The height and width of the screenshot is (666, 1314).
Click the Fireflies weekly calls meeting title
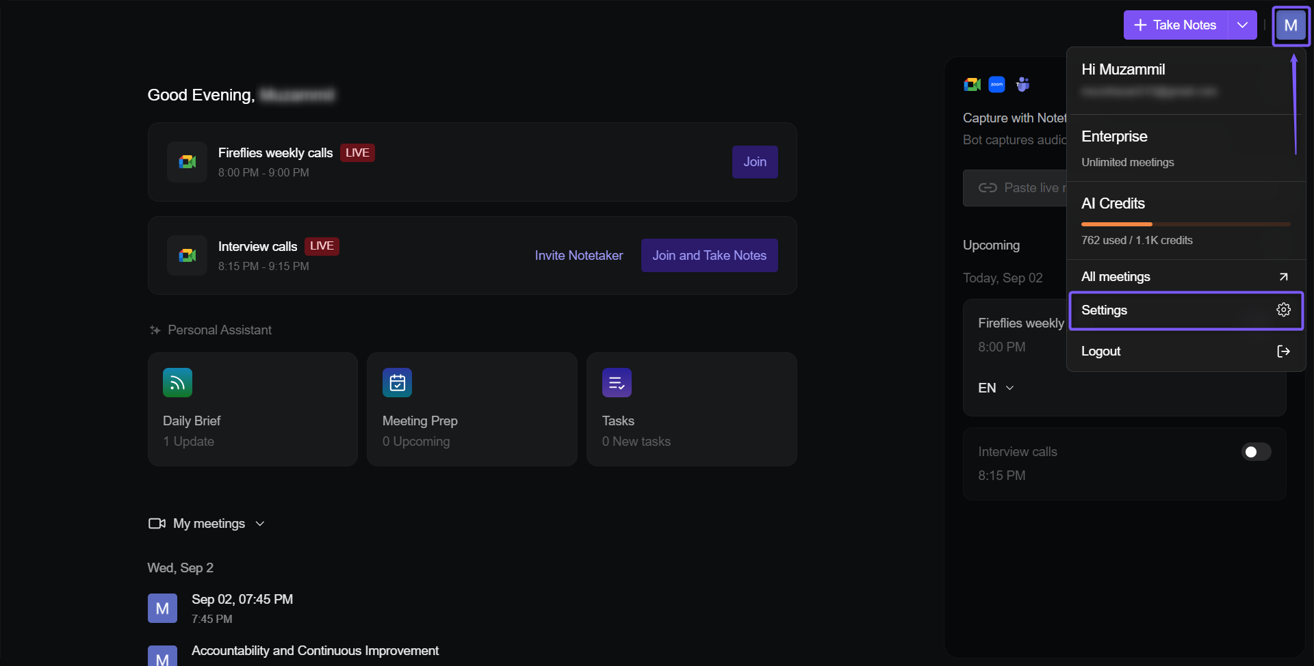pos(275,153)
